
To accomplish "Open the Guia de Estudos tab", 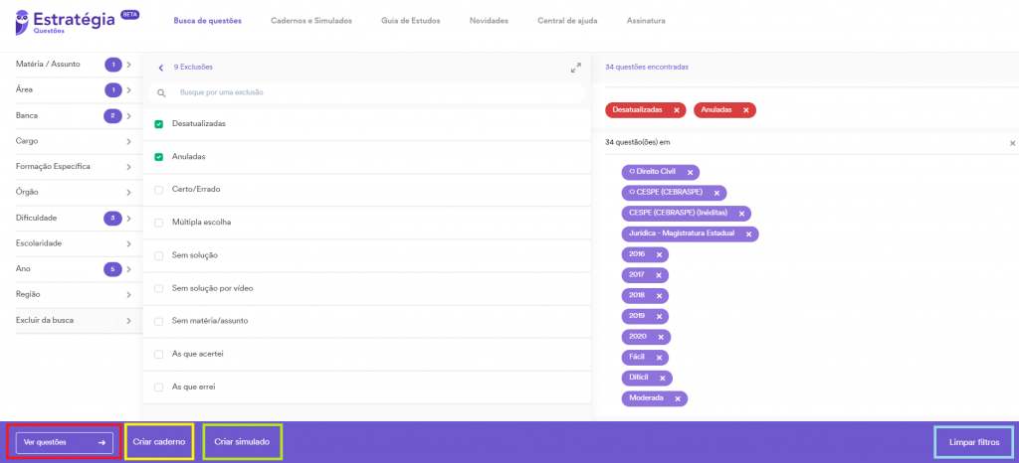I will 411,21.
